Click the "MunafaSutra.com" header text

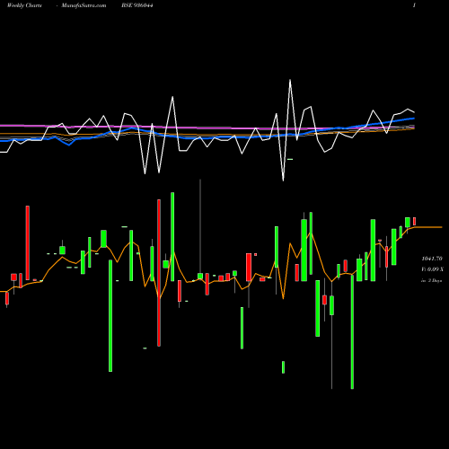coord(84,5)
